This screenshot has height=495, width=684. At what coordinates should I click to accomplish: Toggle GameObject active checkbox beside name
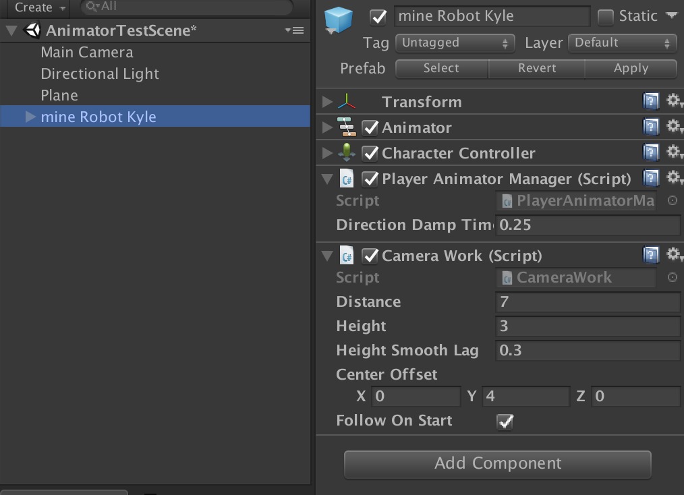378,17
